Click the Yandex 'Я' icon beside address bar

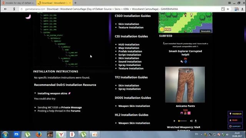tap(14, 9)
